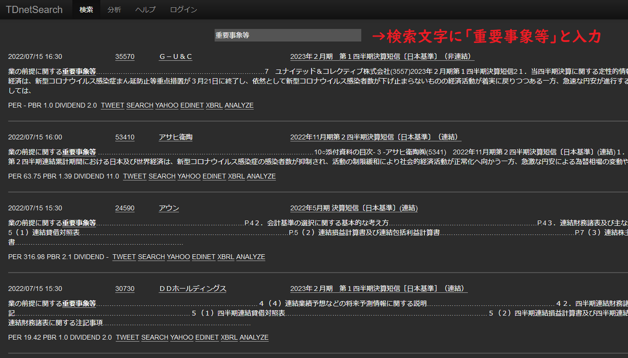
Task: Open アウン 2022年5月期 決算短信 document
Action: point(354,208)
